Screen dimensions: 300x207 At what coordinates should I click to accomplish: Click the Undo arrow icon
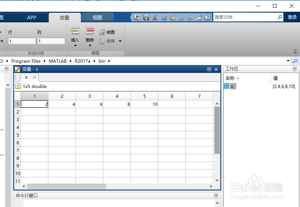pyautogui.click(x=181, y=18)
